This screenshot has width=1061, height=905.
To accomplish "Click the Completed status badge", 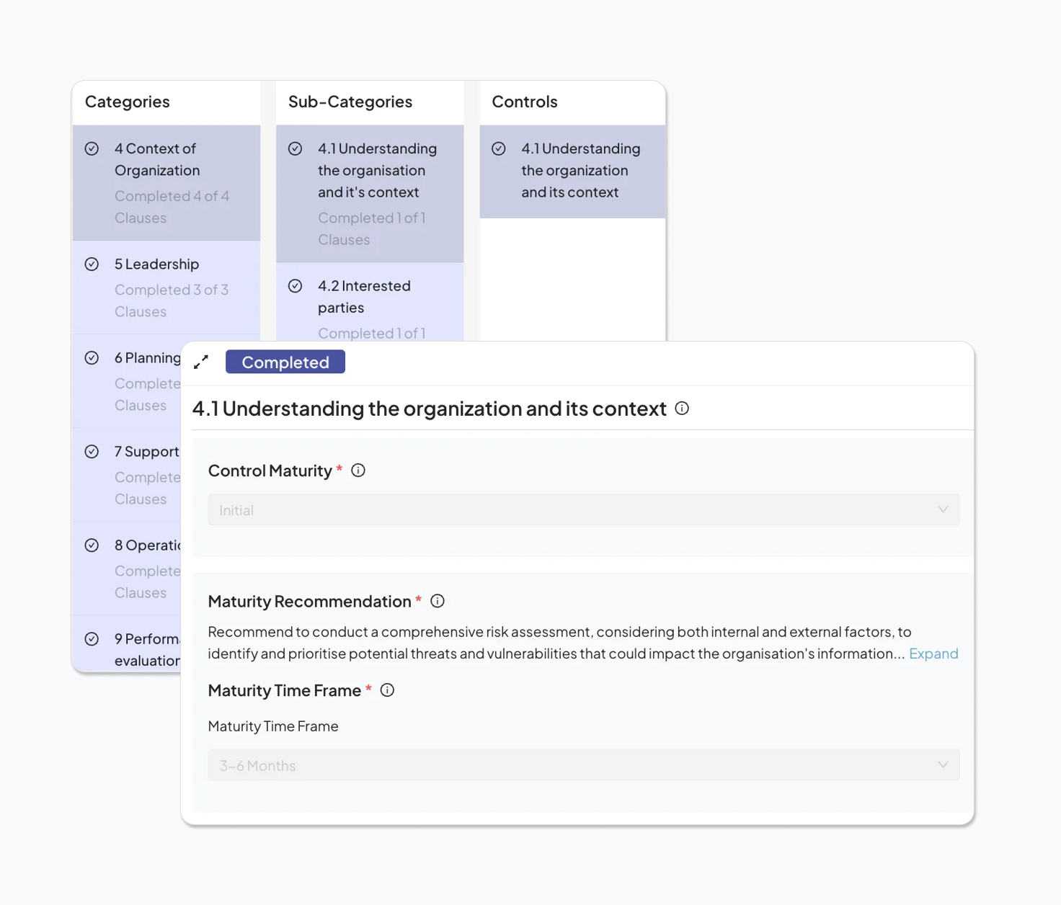I will (x=285, y=362).
